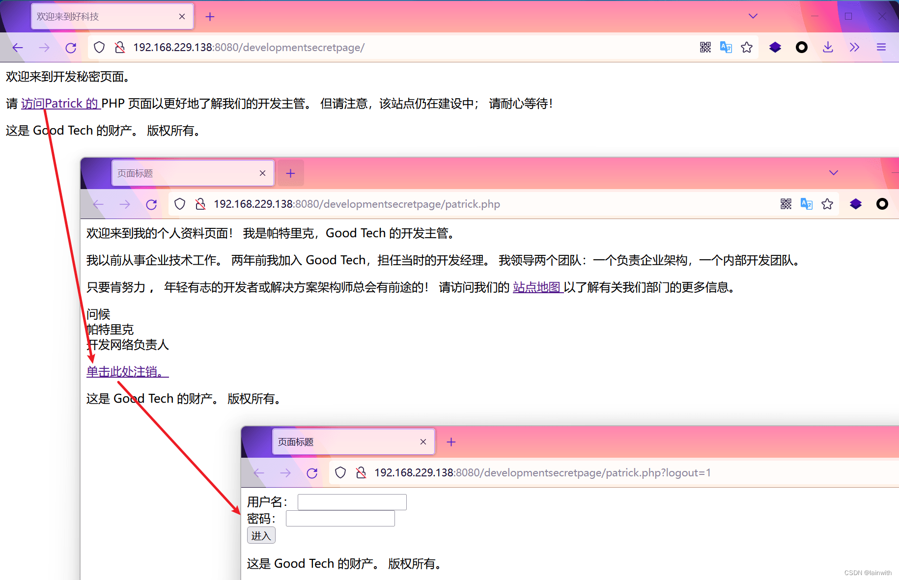Select 页面标题 tab in patrick.php window
The image size is (899, 580).
193,173
